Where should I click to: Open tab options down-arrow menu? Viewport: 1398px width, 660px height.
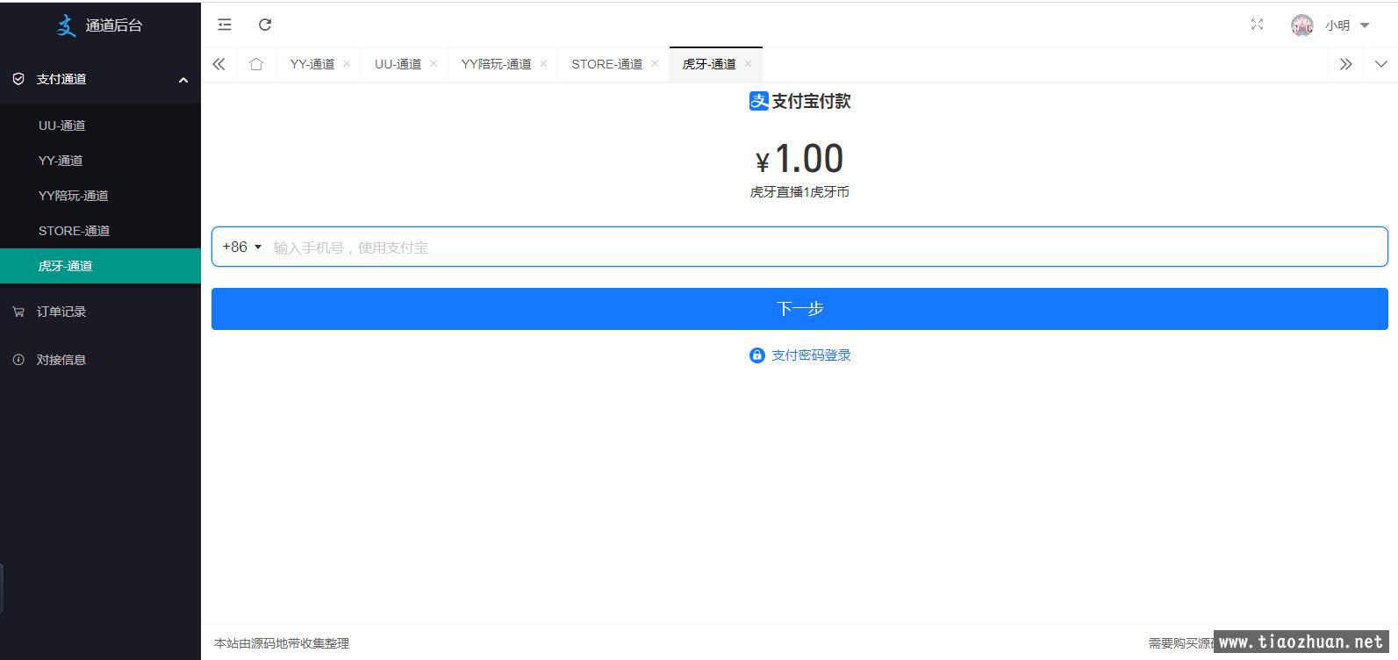(x=1380, y=64)
